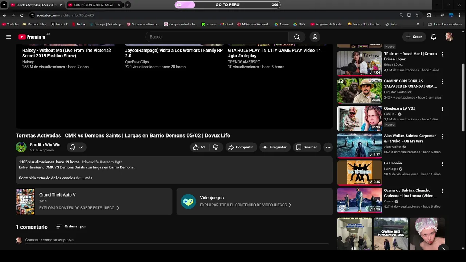Image resolution: width=466 pixels, height=262 pixels.
Task: Open Gmail bookmark
Action: click(226, 24)
